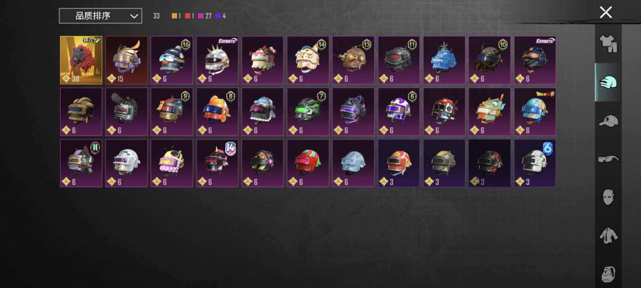Pick the bee-themed yellow helmet

pyautogui.click(x=171, y=163)
